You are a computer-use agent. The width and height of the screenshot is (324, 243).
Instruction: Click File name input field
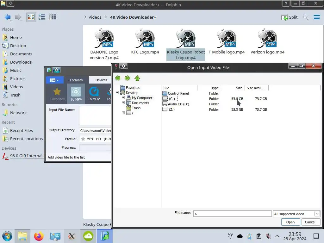tap(232, 214)
